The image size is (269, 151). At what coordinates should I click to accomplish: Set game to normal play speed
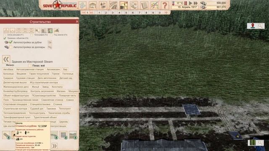click(190, 3)
